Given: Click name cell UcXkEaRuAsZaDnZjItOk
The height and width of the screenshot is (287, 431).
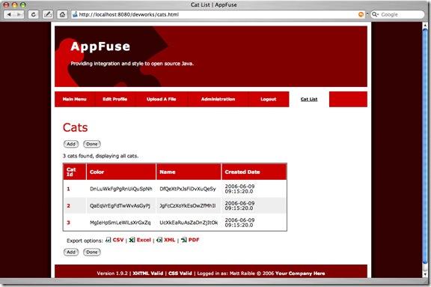Looking at the screenshot, I should [x=189, y=223].
